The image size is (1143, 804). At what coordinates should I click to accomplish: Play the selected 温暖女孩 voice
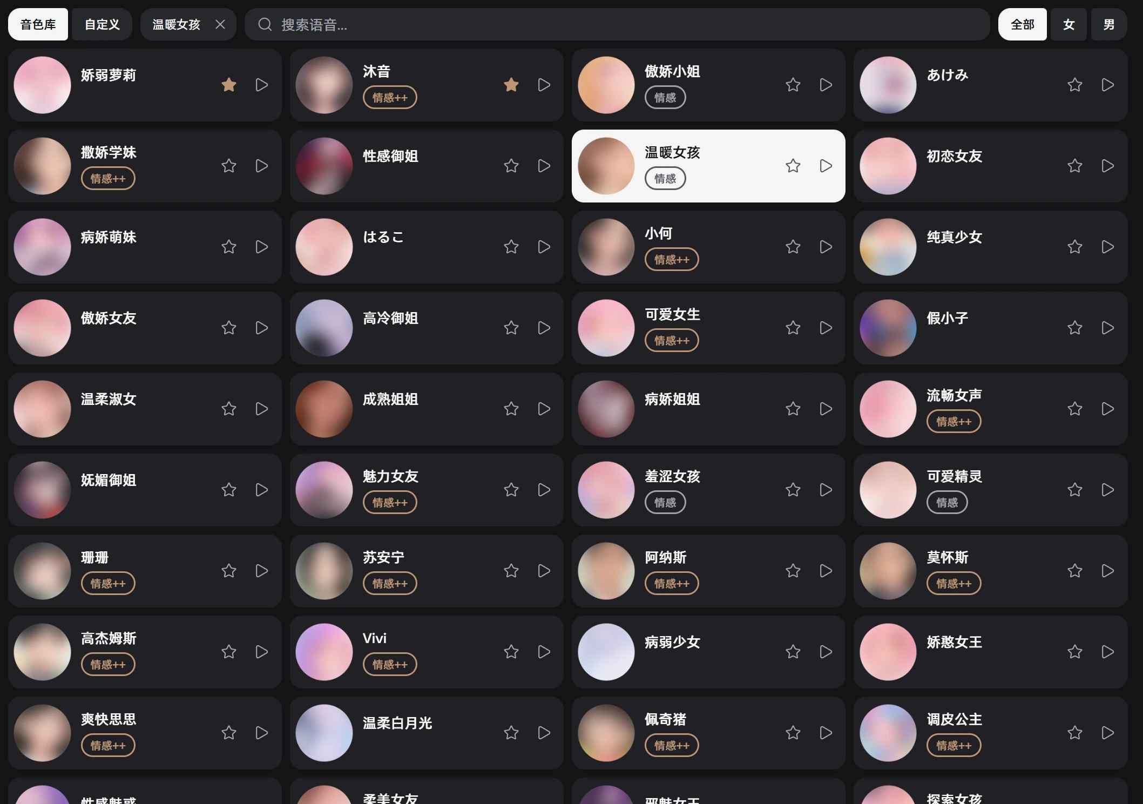point(826,166)
